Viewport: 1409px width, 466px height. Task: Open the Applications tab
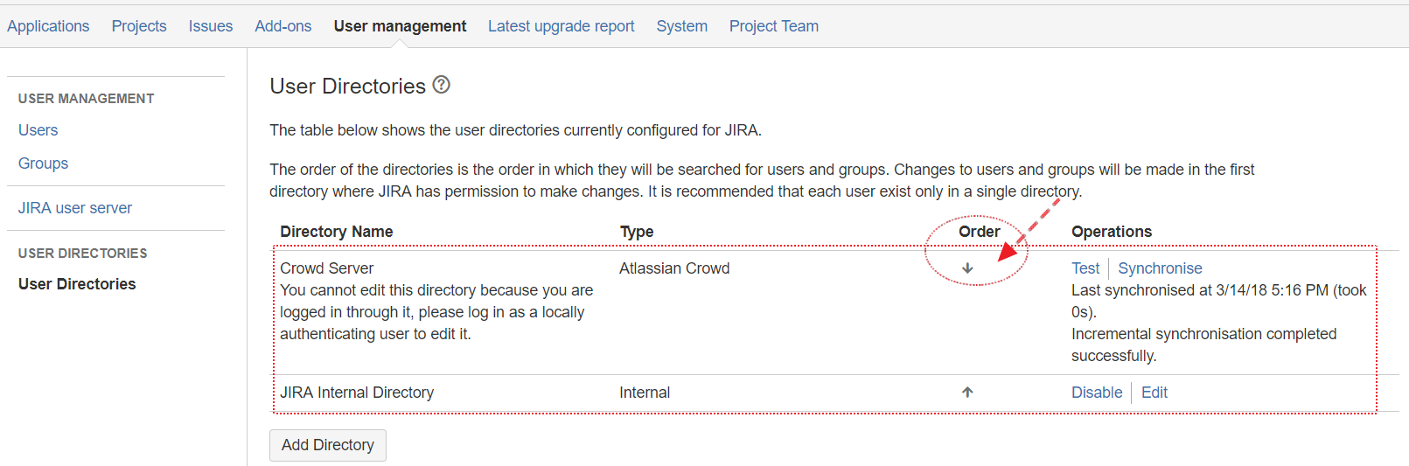(48, 26)
